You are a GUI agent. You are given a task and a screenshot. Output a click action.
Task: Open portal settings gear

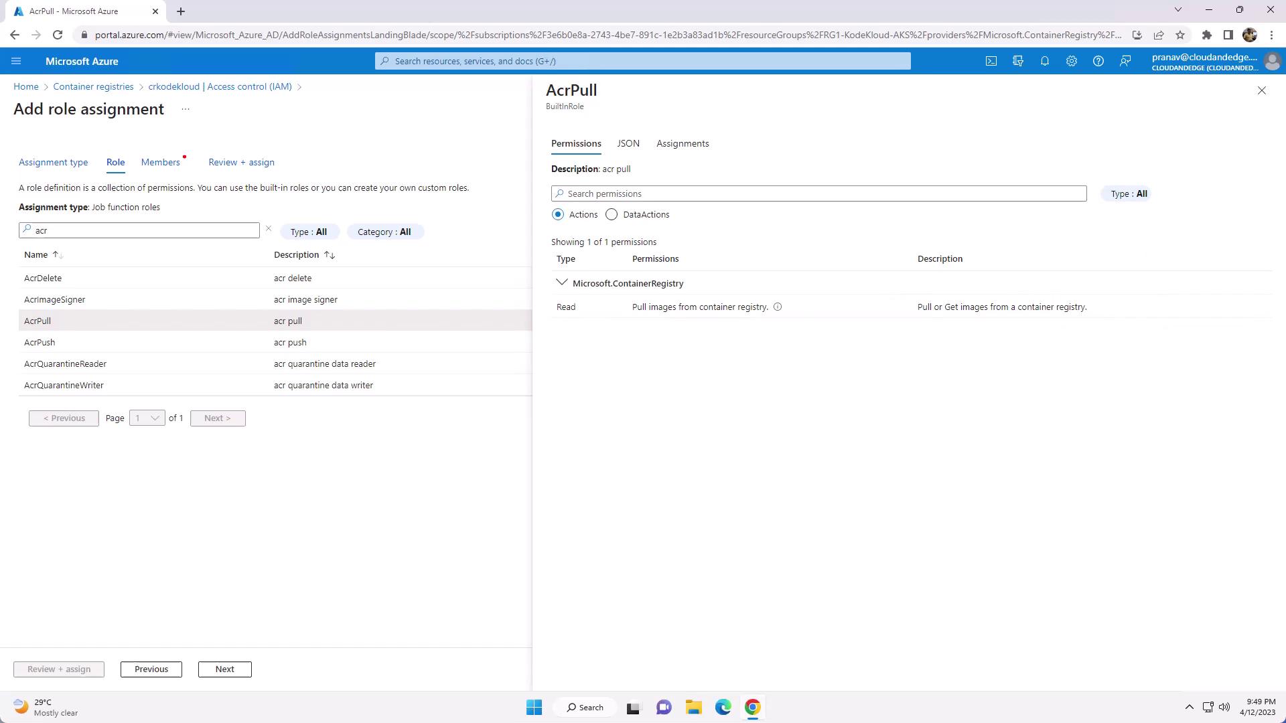coord(1072,61)
